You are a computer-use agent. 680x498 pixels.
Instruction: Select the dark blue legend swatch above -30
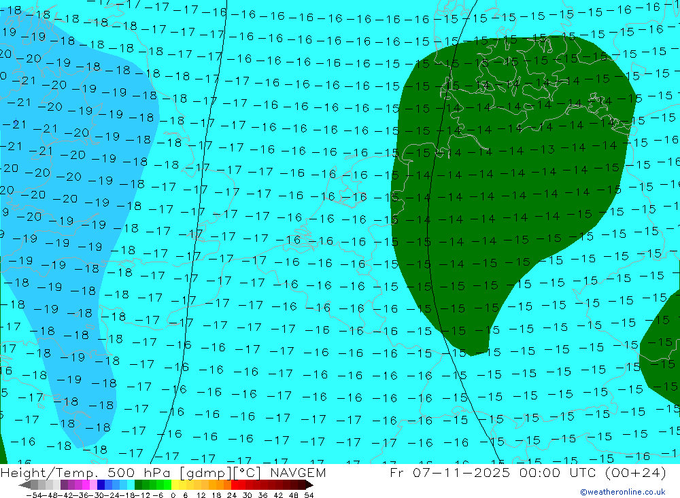click(101, 484)
